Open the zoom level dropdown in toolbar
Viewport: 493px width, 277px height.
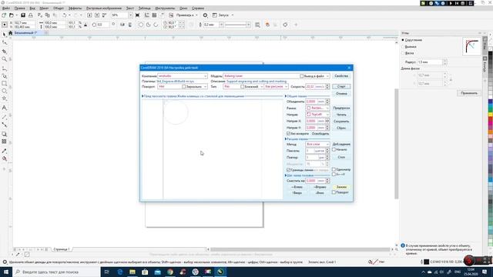(x=130, y=15)
